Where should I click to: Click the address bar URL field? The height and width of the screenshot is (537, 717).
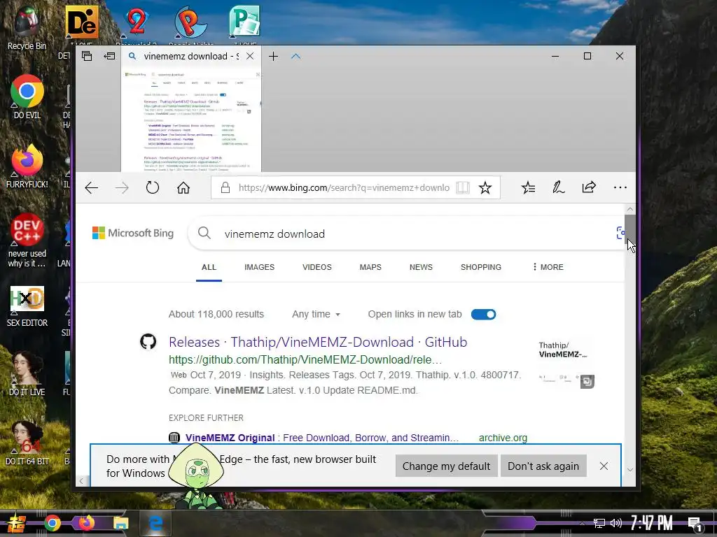point(344,187)
